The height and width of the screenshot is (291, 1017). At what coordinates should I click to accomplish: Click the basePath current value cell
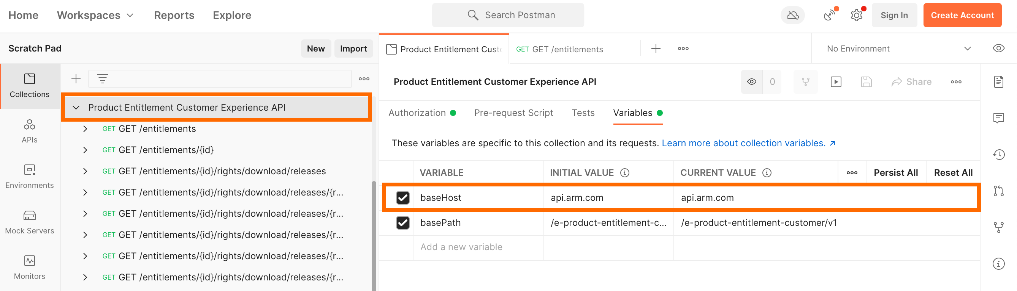827,223
